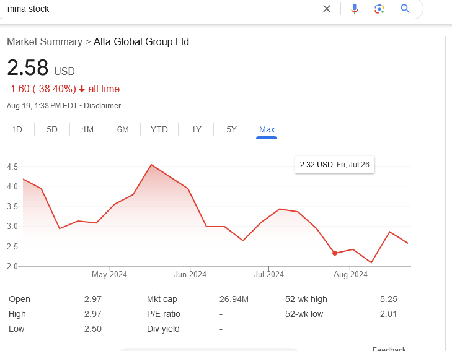This screenshot has width=452, height=351.
Task: Switch chart to the 6M range
Action: point(123,129)
